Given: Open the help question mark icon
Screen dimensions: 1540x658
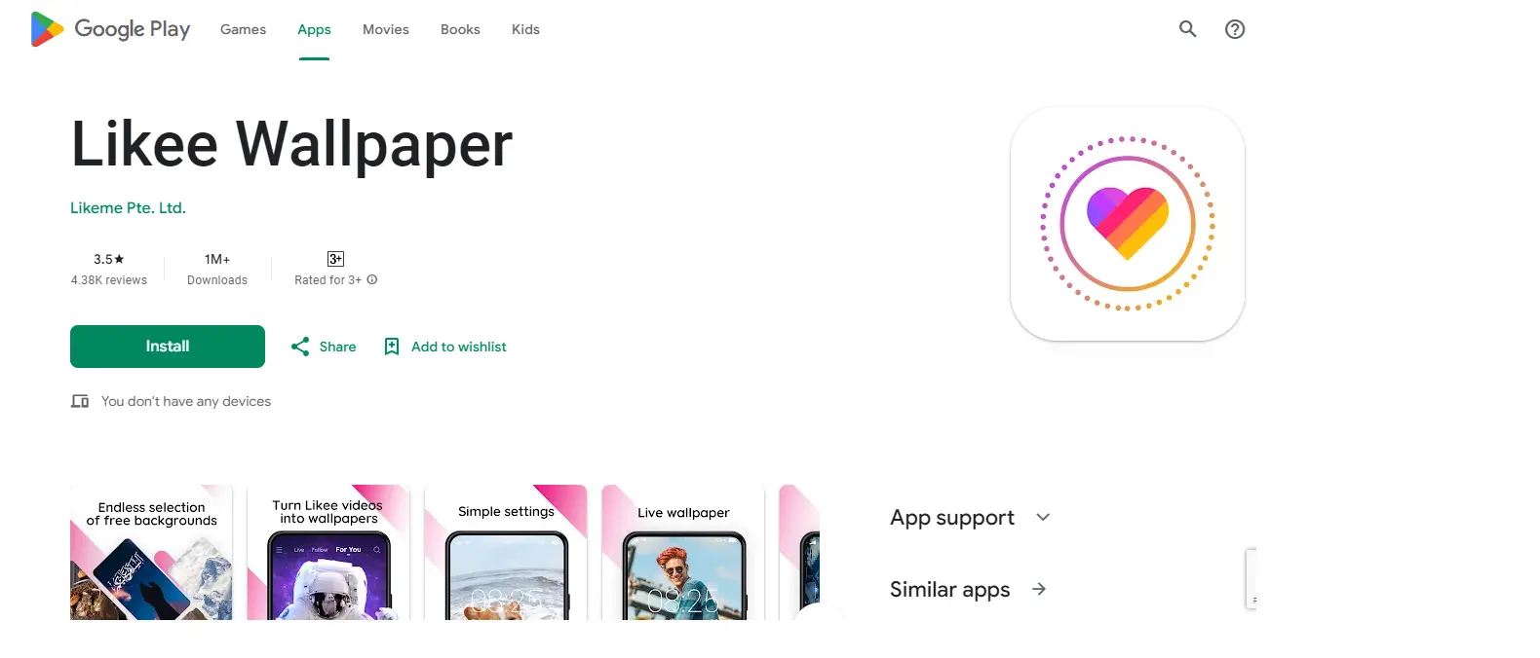Looking at the screenshot, I should tap(1235, 29).
